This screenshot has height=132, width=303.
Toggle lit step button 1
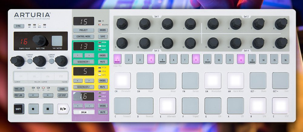117,59
